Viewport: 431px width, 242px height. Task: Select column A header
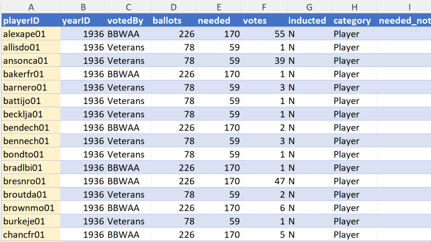point(31,7)
